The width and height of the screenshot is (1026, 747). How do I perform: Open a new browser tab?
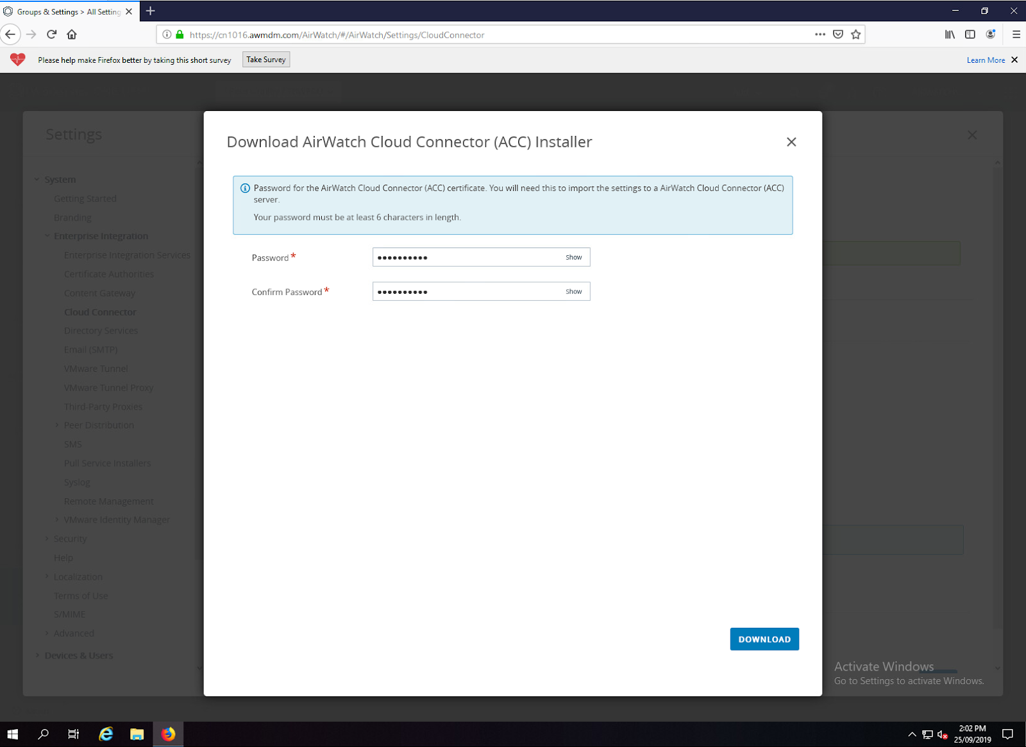(151, 11)
